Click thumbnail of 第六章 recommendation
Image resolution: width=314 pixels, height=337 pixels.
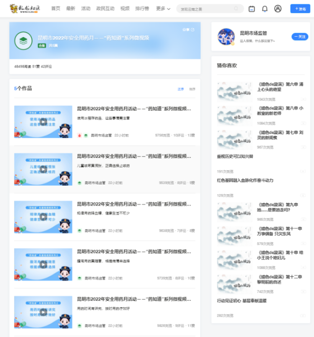[x=235, y=91]
